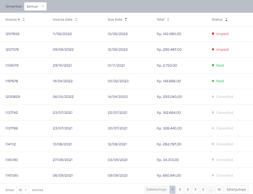This screenshot has height=194, width=253.
Task: Select the Paid invoice 1159079
Action: [12, 65]
